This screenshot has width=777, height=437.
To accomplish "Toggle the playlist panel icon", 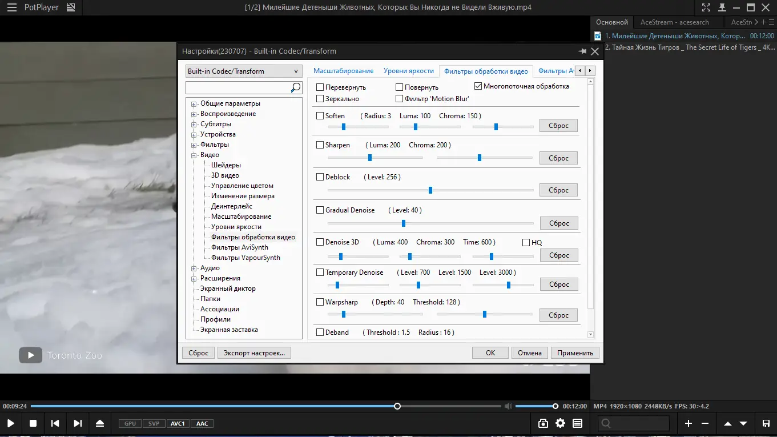I will [x=577, y=423].
